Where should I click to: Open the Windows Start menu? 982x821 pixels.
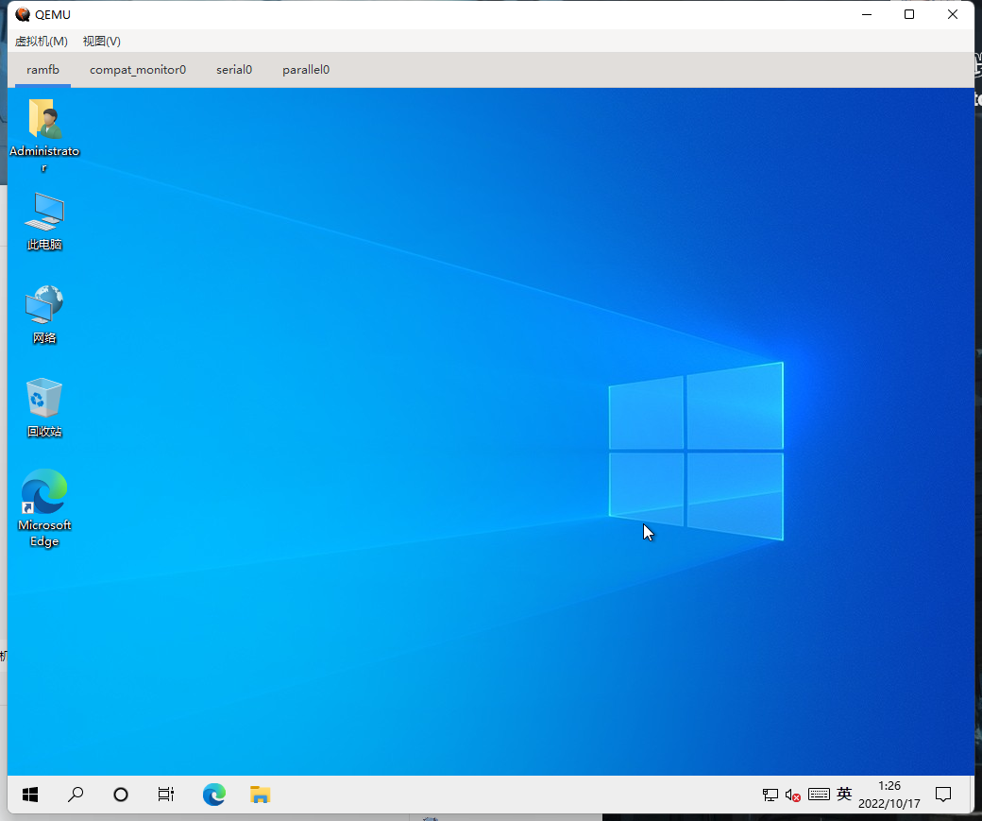[30, 795]
